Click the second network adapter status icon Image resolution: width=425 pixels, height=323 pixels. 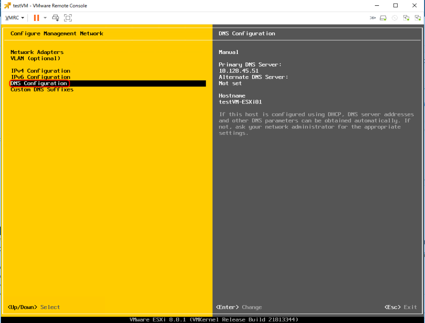coord(418,18)
